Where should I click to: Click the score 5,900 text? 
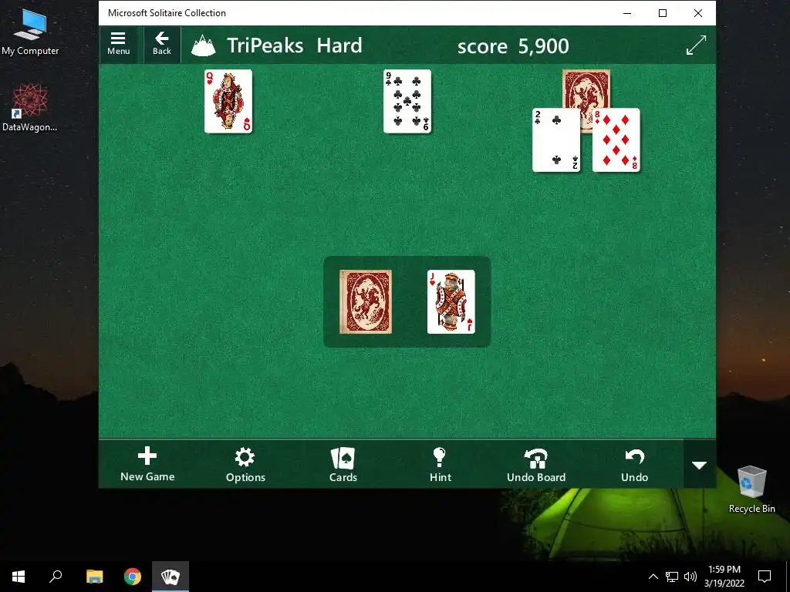coord(513,46)
